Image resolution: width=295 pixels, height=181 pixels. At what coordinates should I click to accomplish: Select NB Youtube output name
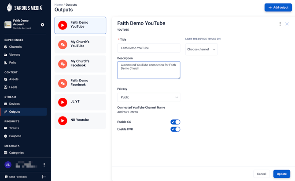click(x=80, y=120)
